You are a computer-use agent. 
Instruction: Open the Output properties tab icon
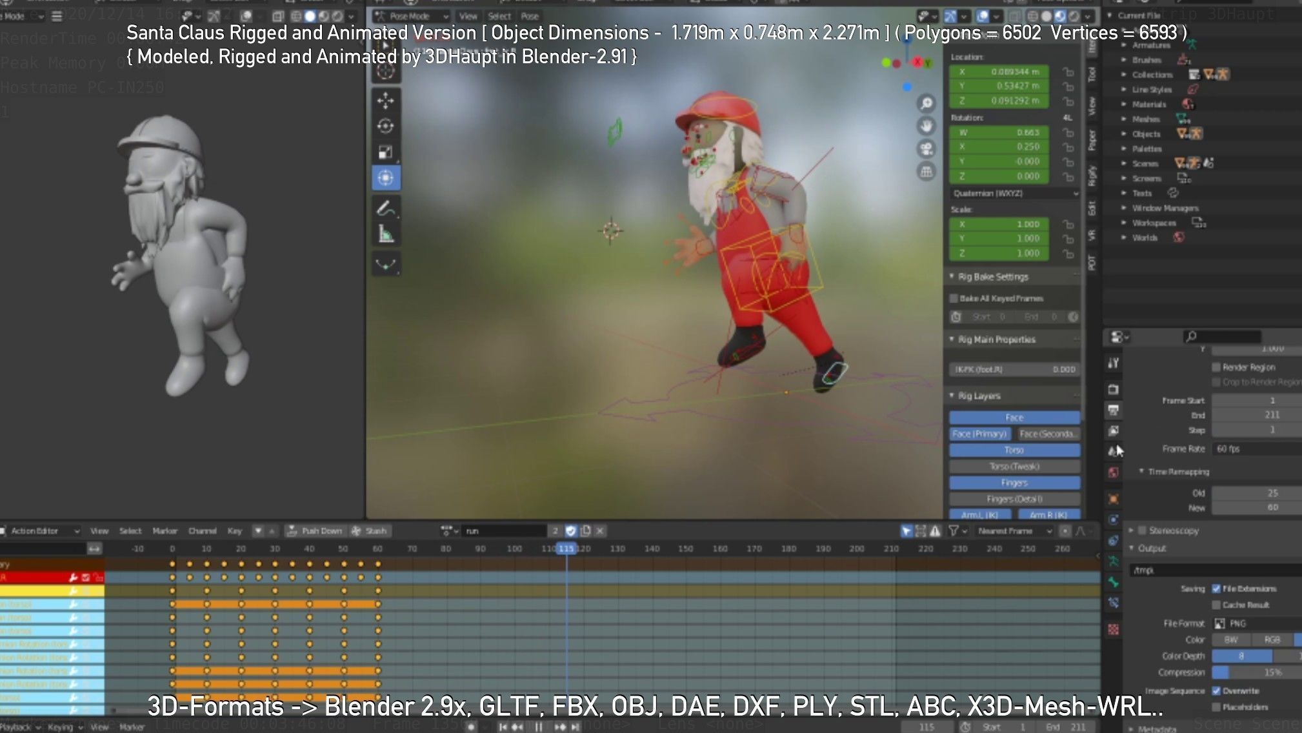[1114, 410]
